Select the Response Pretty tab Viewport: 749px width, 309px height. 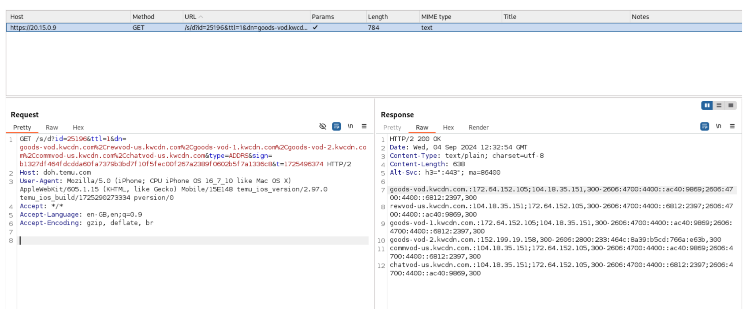click(x=392, y=127)
